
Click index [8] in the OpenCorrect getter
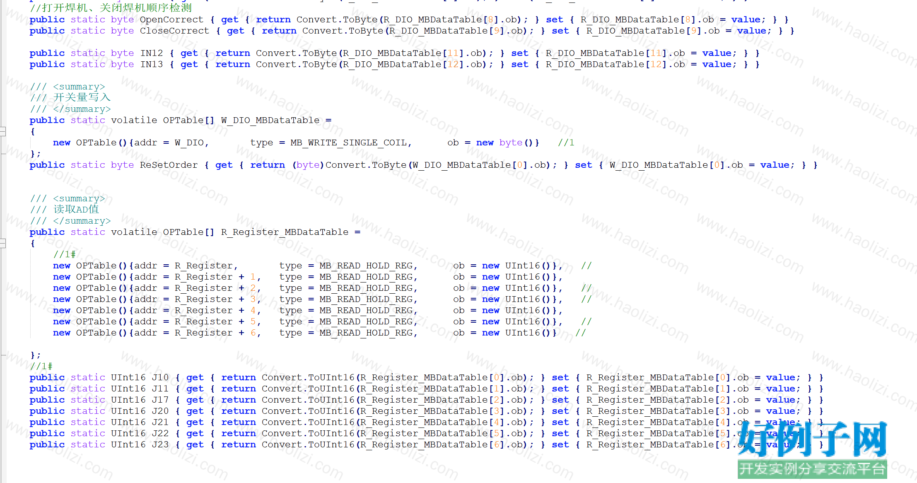tap(491, 19)
